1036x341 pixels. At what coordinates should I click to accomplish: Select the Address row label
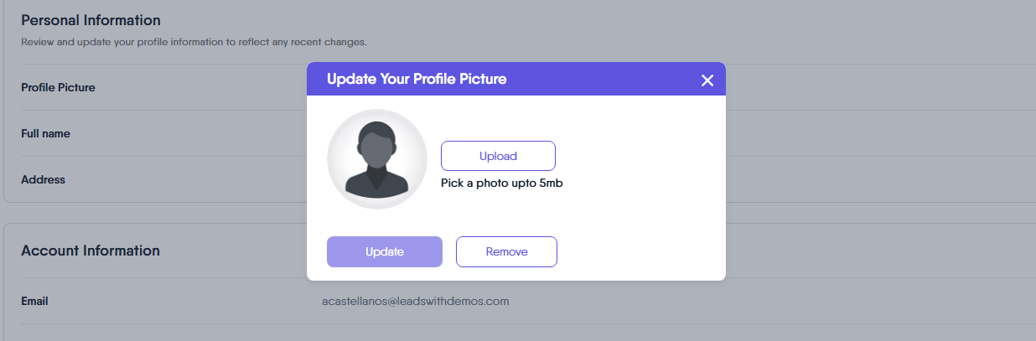point(43,179)
